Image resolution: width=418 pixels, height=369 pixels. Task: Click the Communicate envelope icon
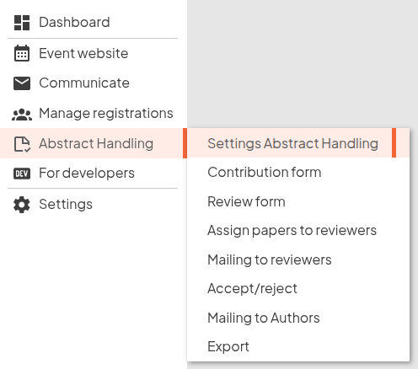[x=22, y=83]
